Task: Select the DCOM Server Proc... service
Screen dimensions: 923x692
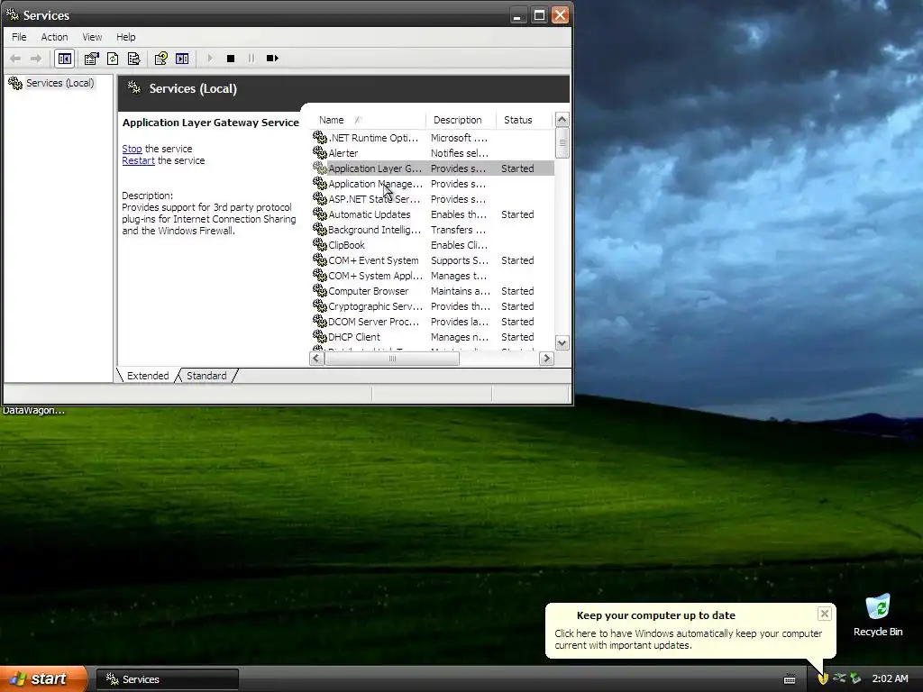Action: tap(433, 322)
